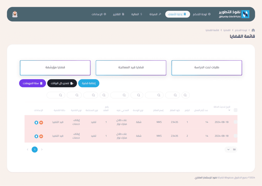Delete case number 2 using the blue trash icon
Screen dimensions: 262x186
(x=36, y=136)
